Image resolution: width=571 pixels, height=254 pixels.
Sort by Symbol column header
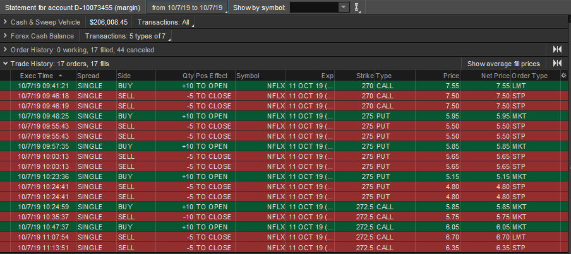260,76
